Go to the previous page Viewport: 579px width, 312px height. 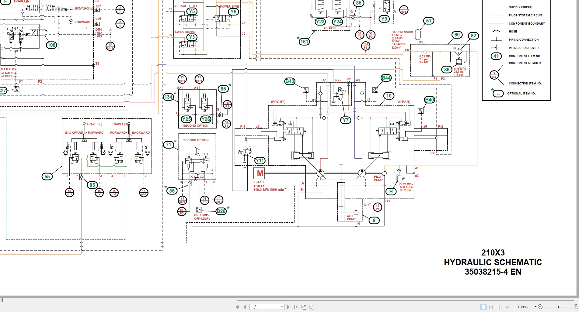coord(245,307)
